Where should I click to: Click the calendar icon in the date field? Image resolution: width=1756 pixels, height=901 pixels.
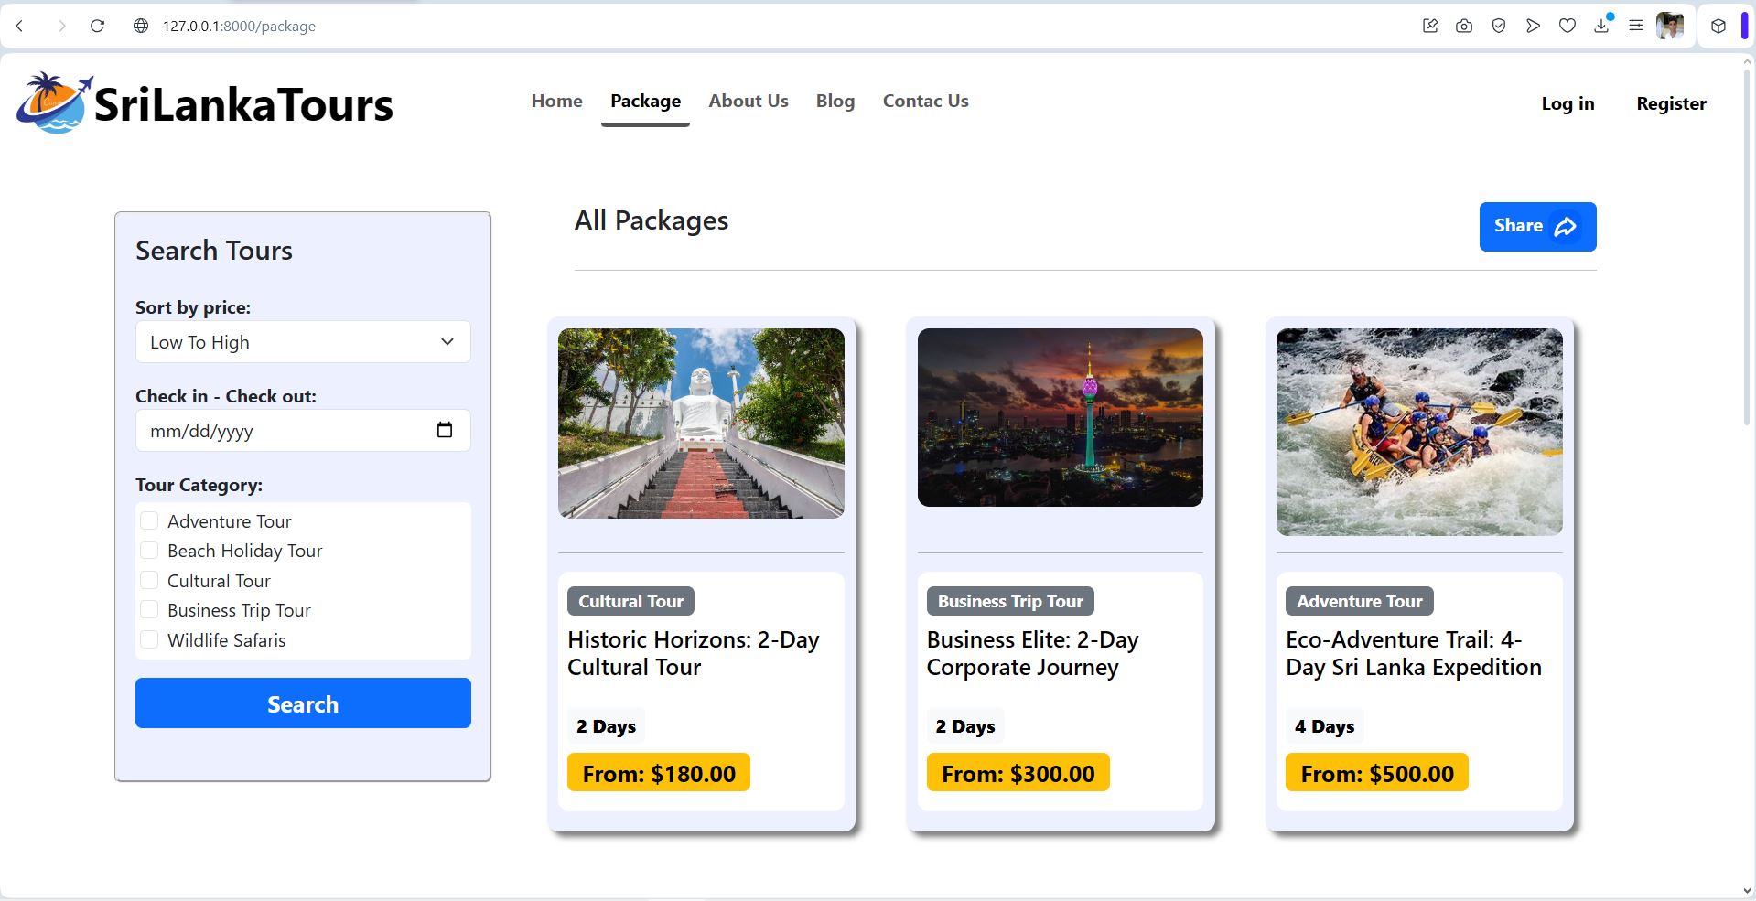(x=445, y=430)
